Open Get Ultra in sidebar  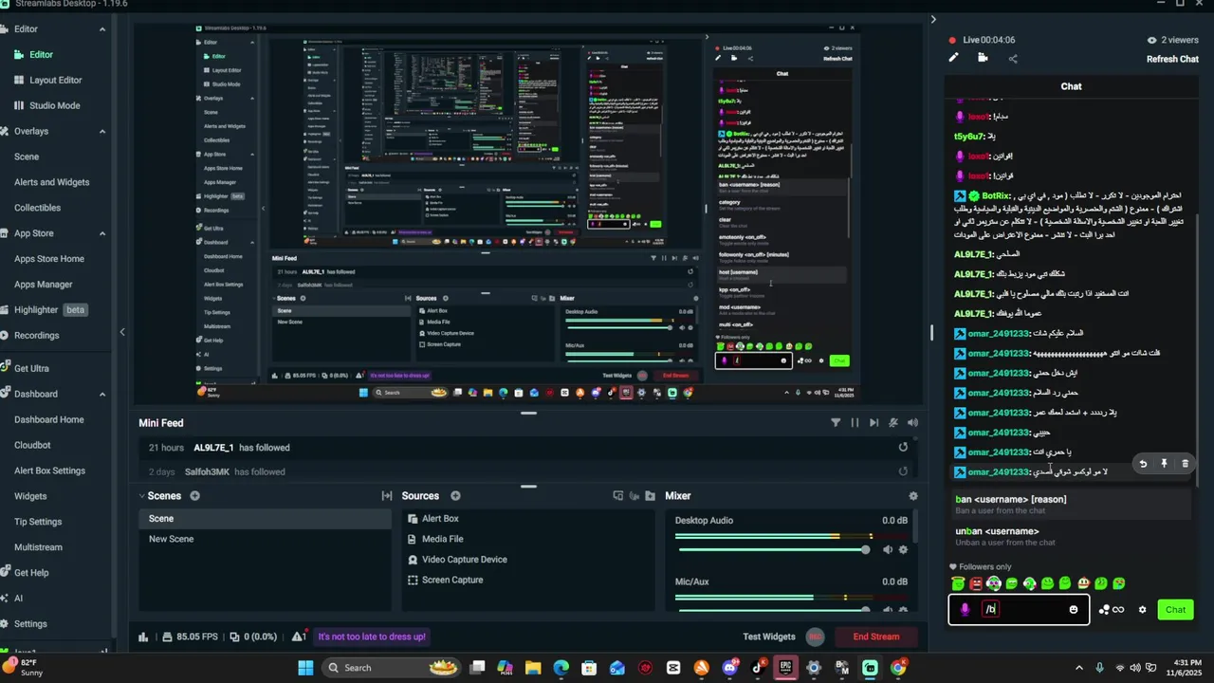(31, 368)
